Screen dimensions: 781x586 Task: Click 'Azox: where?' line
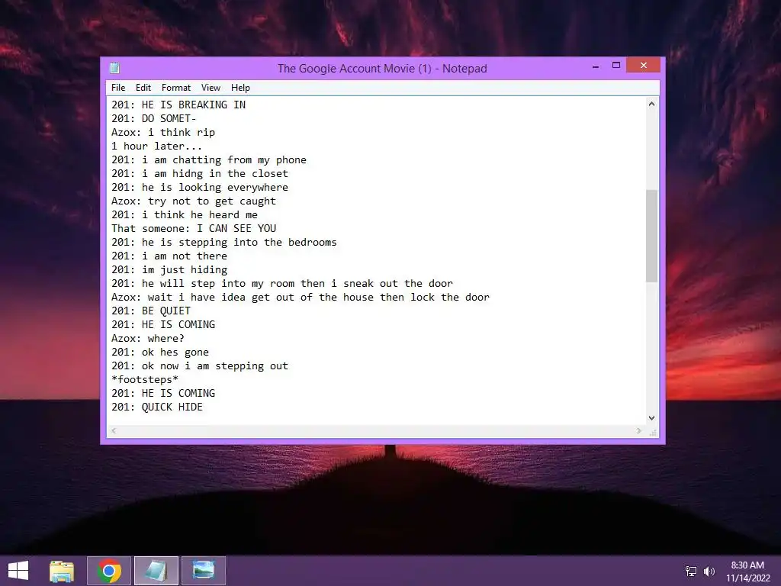point(147,338)
